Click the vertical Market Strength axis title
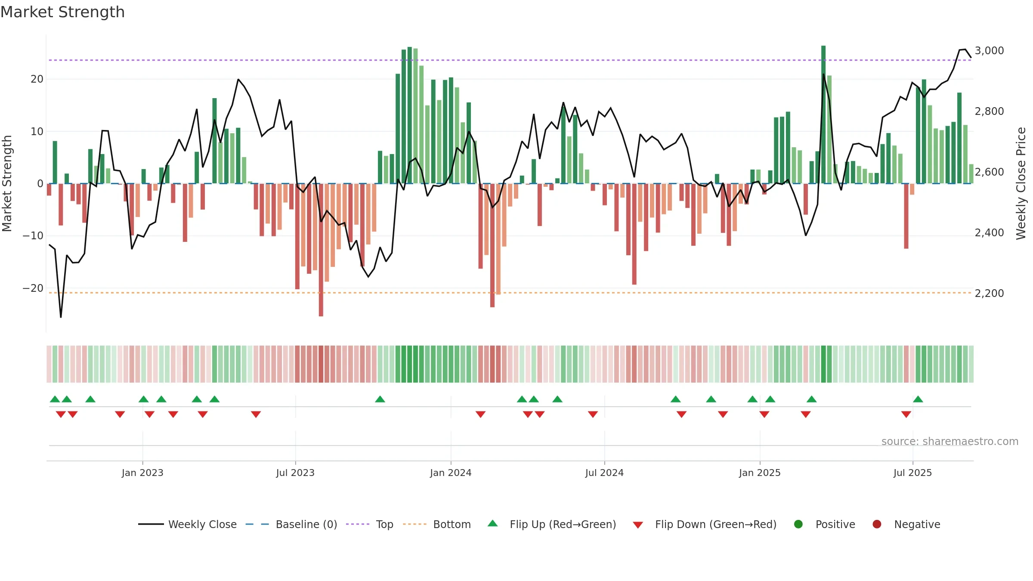Image resolution: width=1033 pixels, height=581 pixels. [x=7, y=183]
